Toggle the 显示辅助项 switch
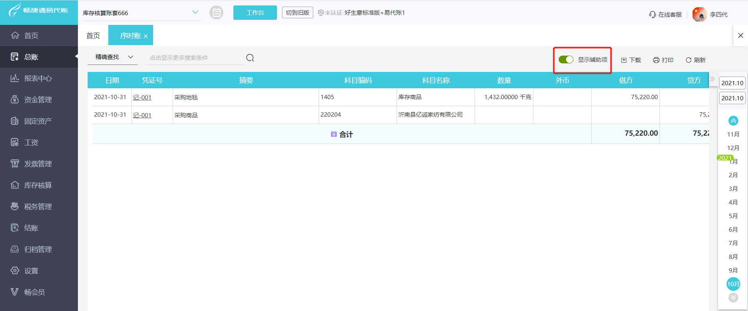Image resolution: width=748 pixels, height=311 pixels. [x=566, y=59]
